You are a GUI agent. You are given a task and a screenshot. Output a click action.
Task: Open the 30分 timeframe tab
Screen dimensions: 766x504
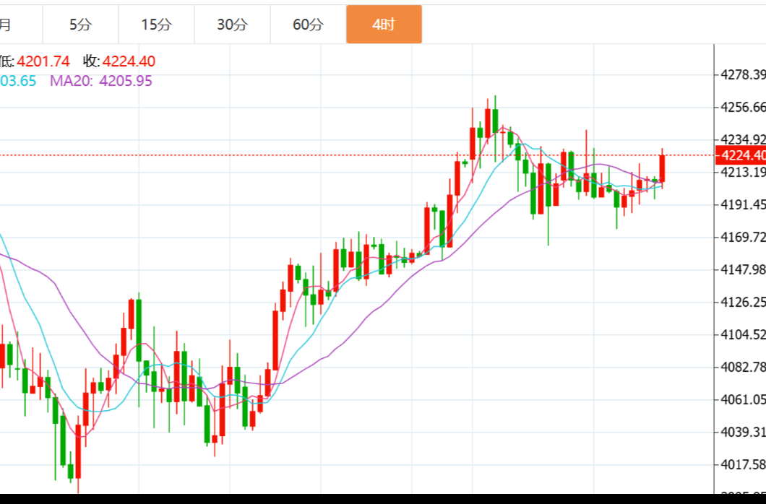232,25
